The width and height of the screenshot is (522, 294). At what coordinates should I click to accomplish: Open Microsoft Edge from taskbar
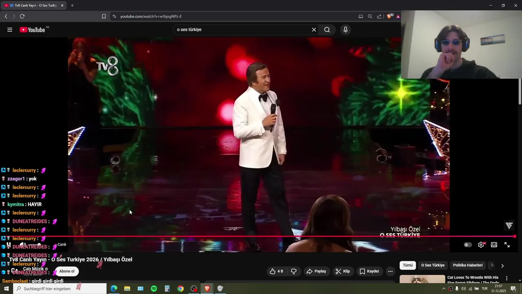point(114,289)
